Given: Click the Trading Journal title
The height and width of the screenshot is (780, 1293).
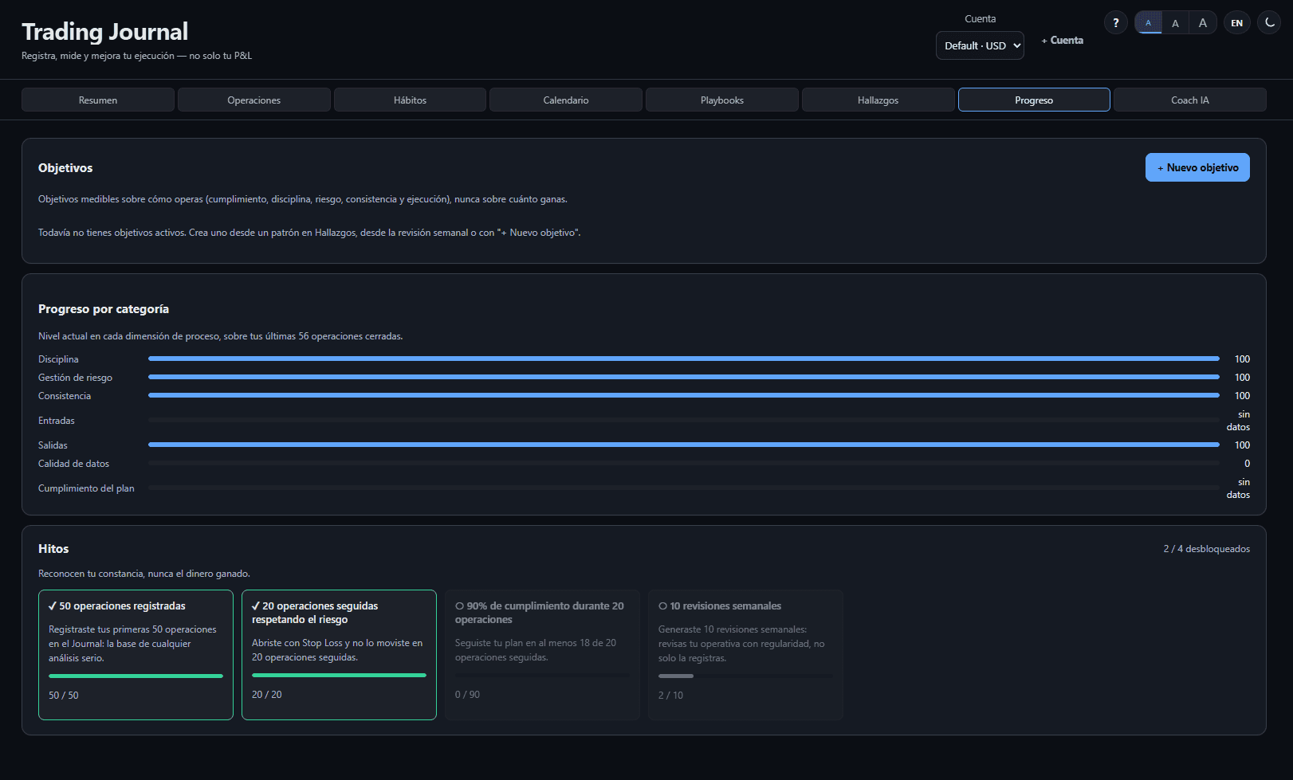Looking at the screenshot, I should pos(104,32).
